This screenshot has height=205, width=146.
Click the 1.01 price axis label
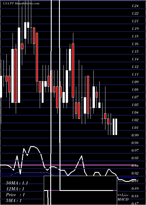[135, 127]
